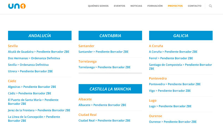Open the Formación menu item
This screenshot has height=124, width=223.
click(155, 6)
